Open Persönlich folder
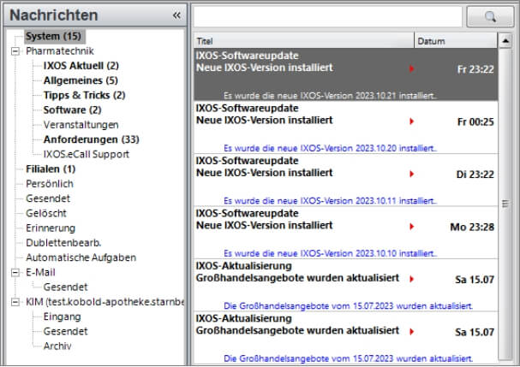The image size is (520, 367). [x=50, y=184]
